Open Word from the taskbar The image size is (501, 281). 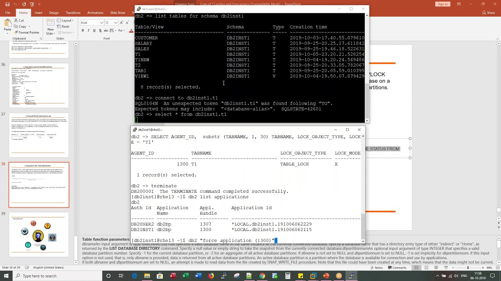click(x=198, y=276)
